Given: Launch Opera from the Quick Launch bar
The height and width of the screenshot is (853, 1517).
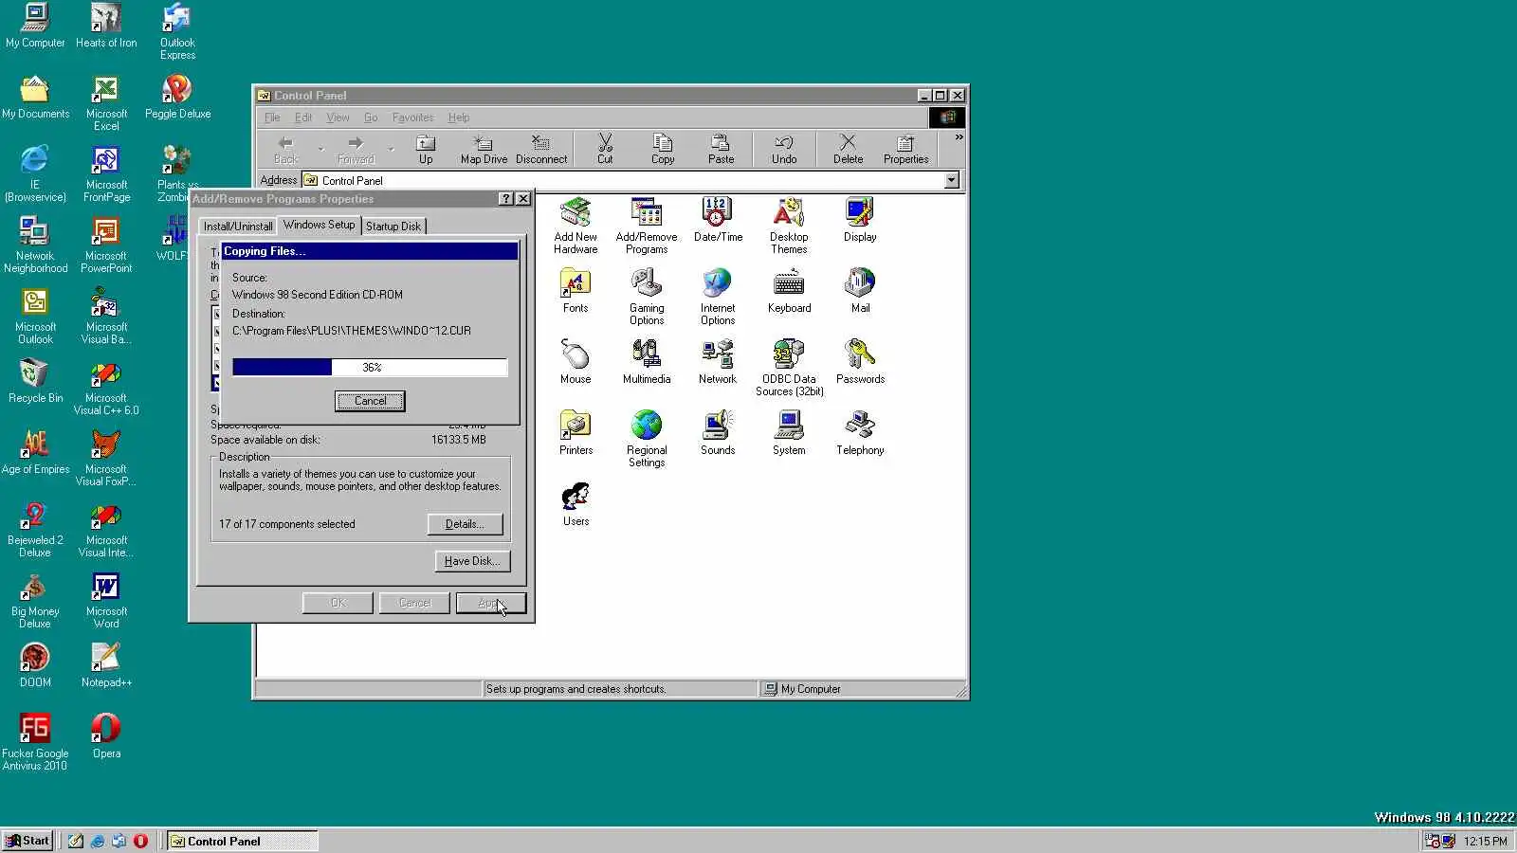Looking at the screenshot, I should 140,841.
